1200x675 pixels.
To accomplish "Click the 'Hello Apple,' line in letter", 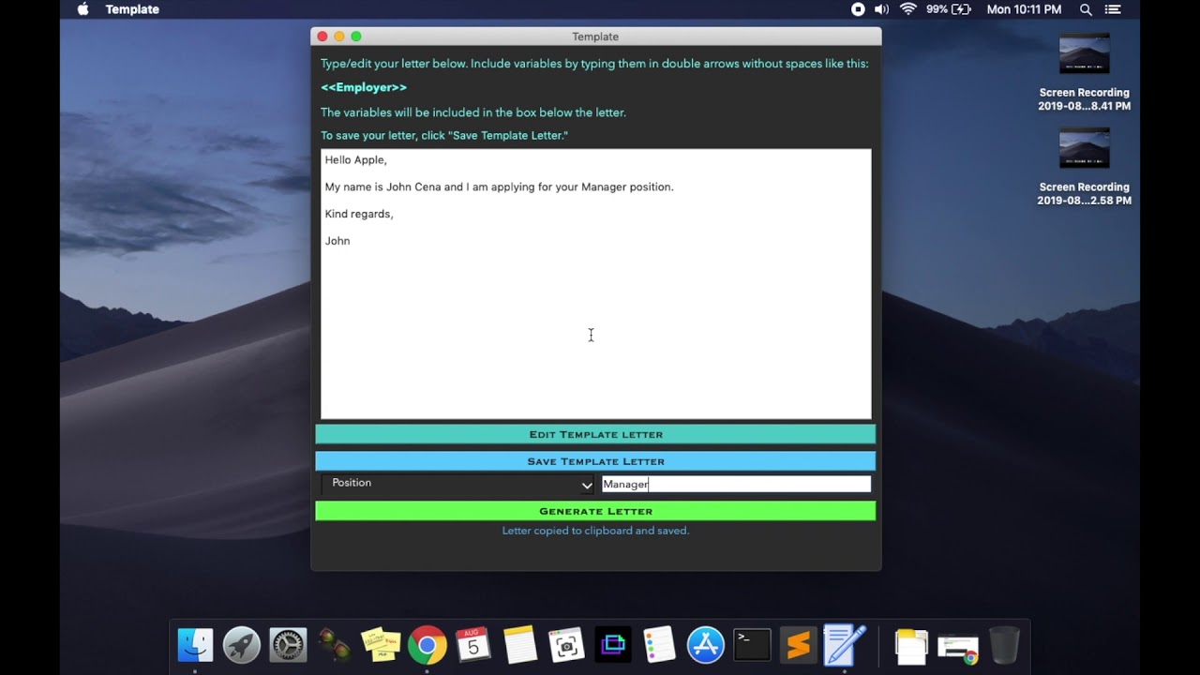I will [x=355, y=160].
